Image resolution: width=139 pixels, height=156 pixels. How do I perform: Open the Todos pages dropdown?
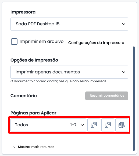point(48,125)
